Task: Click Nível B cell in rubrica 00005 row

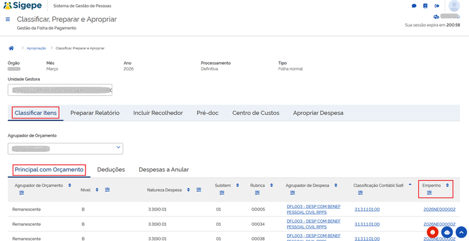Action: [83, 209]
